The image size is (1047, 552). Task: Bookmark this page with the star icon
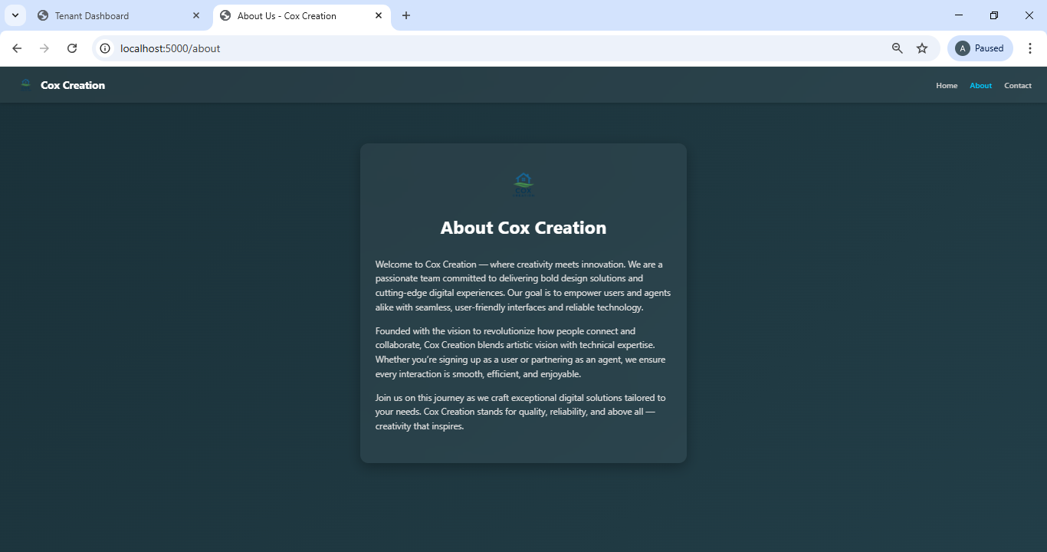click(922, 48)
